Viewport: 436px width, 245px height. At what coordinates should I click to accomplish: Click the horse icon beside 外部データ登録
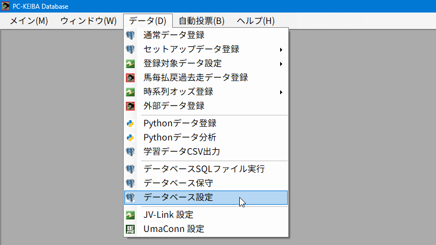pyautogui.click(x=130, y=106)
